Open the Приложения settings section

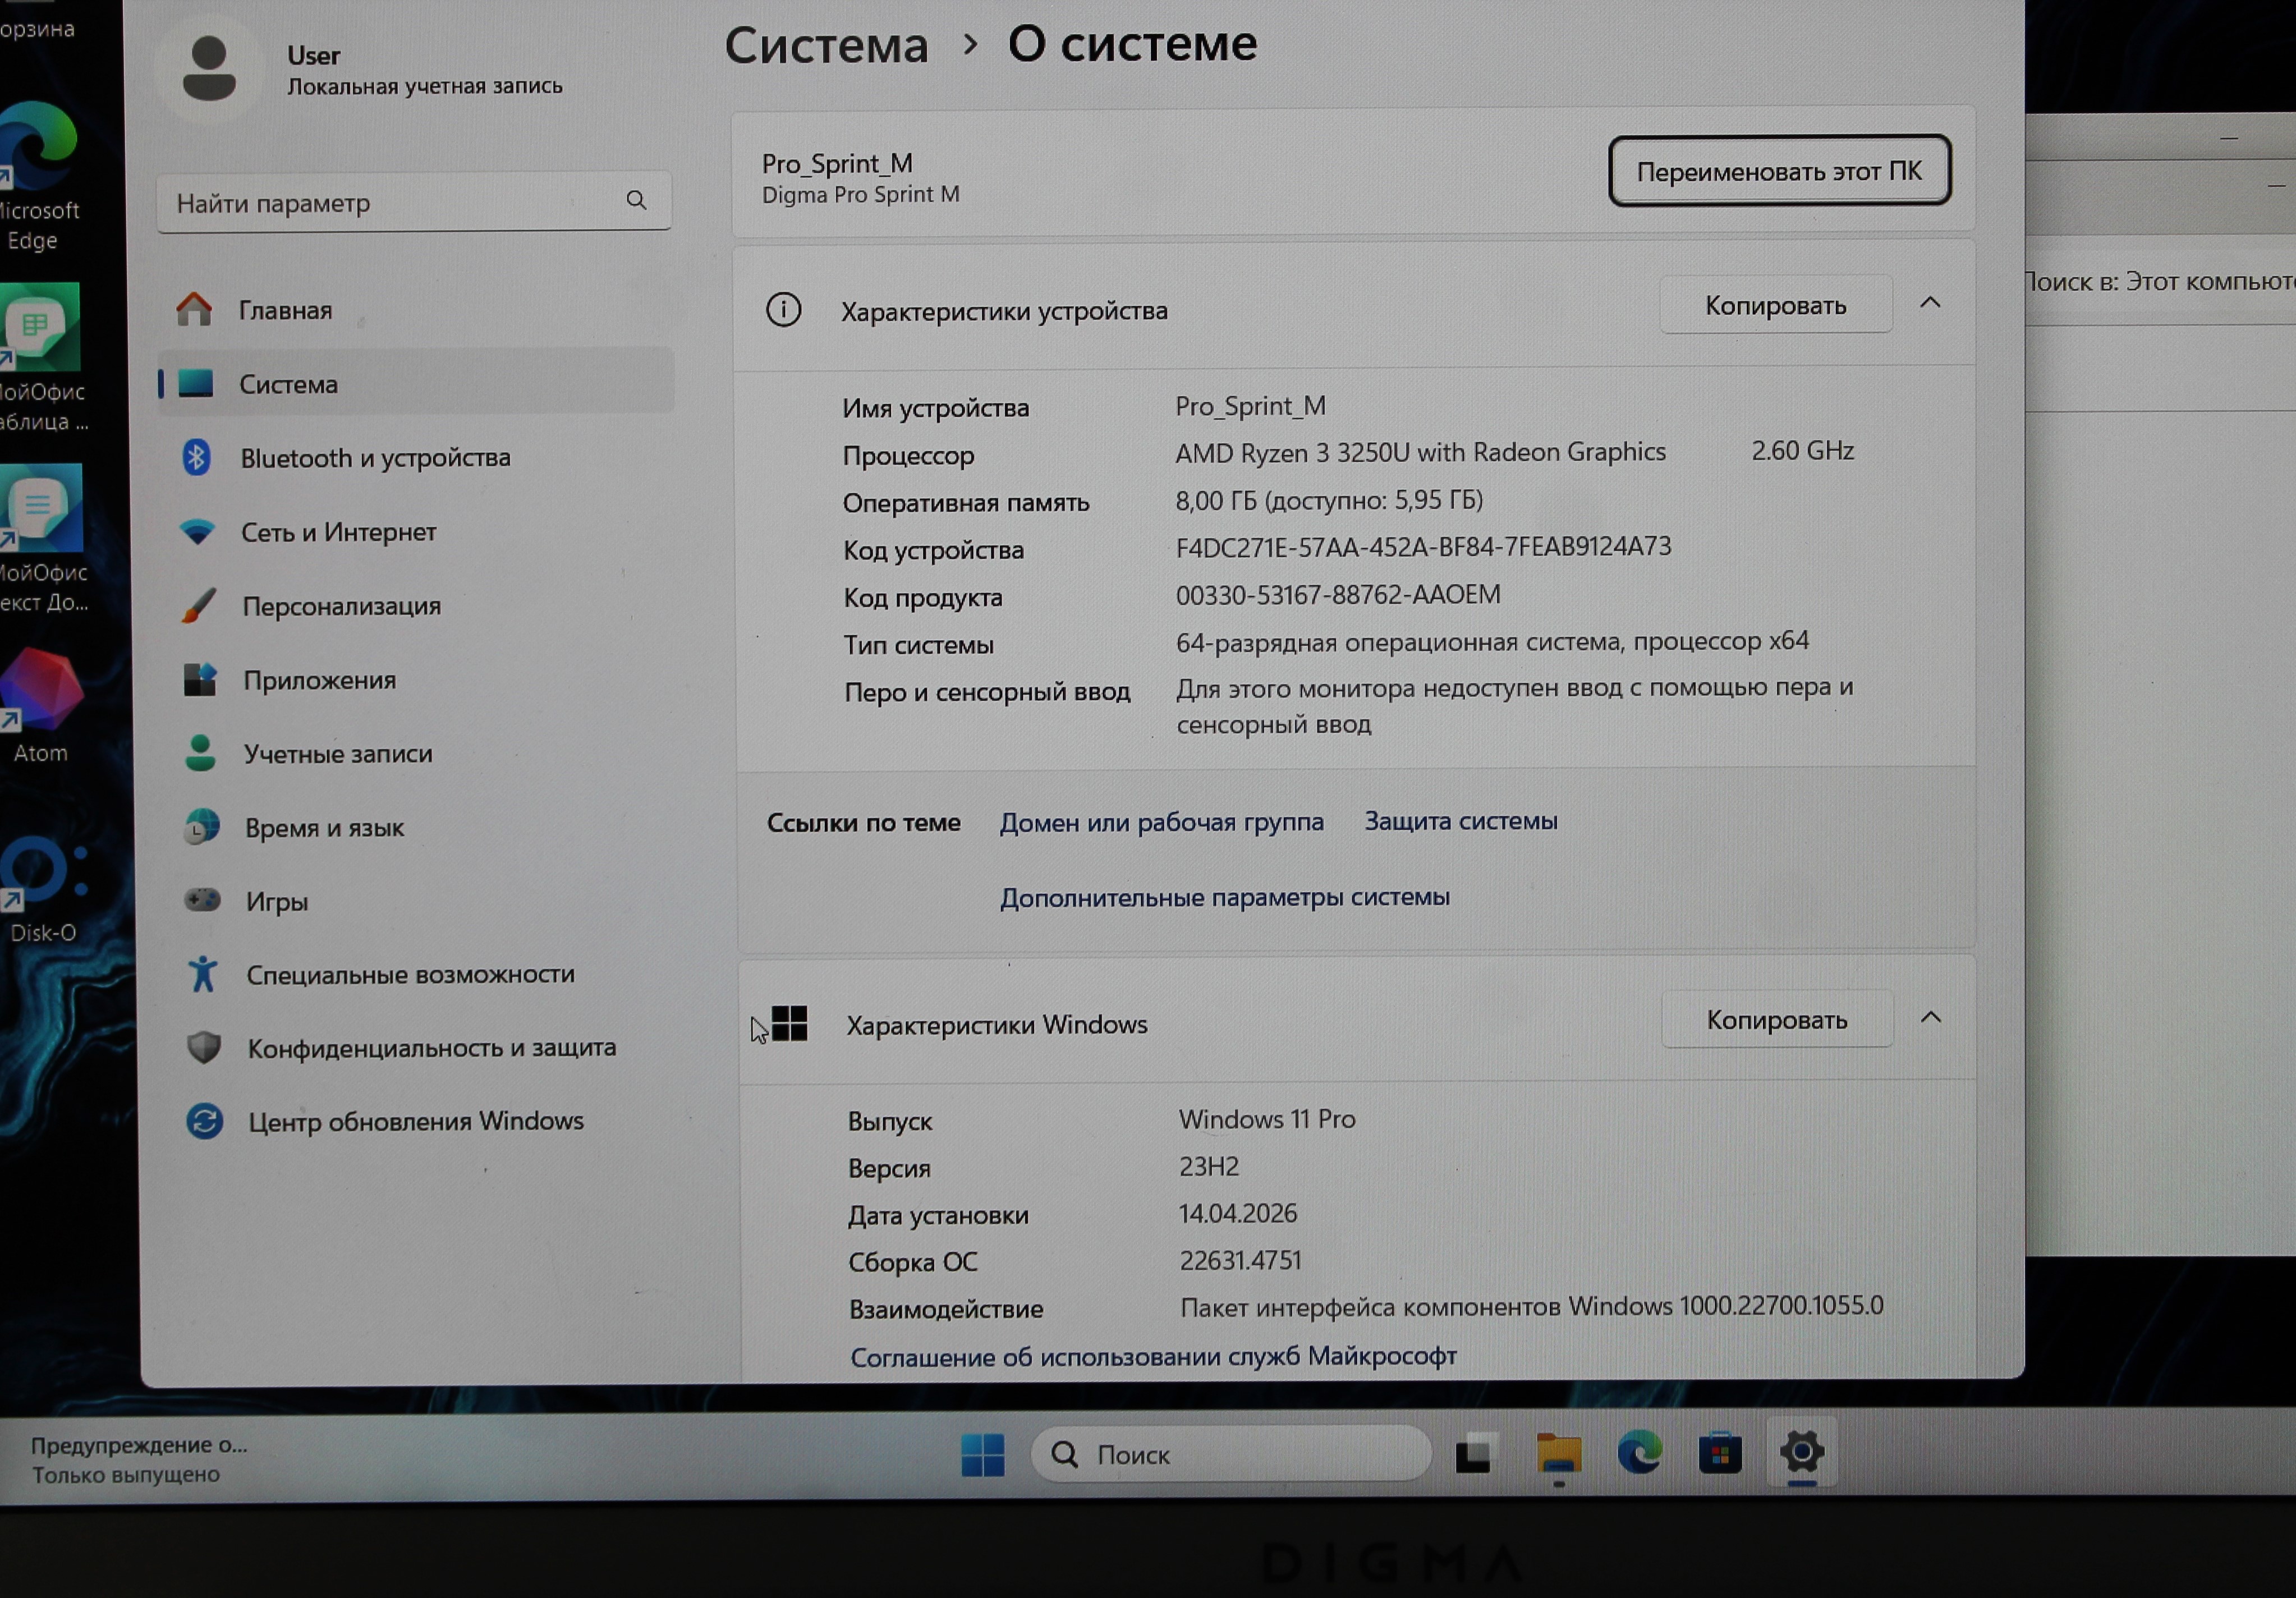(319, 680)
